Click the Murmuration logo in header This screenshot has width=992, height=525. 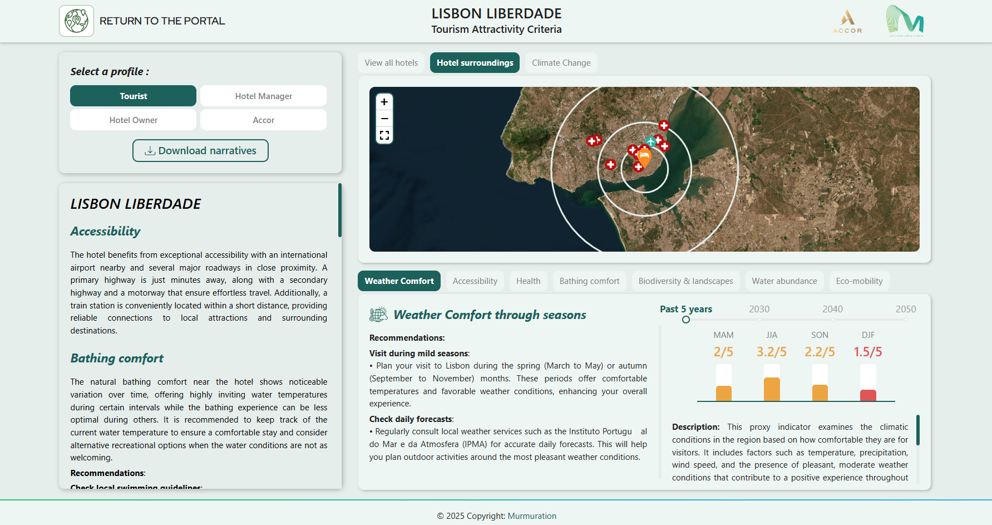click(905, 21)
